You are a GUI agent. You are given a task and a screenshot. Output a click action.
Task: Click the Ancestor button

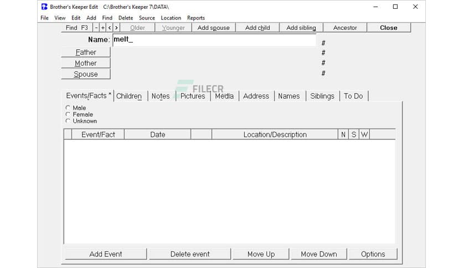(x=345, y=28)
